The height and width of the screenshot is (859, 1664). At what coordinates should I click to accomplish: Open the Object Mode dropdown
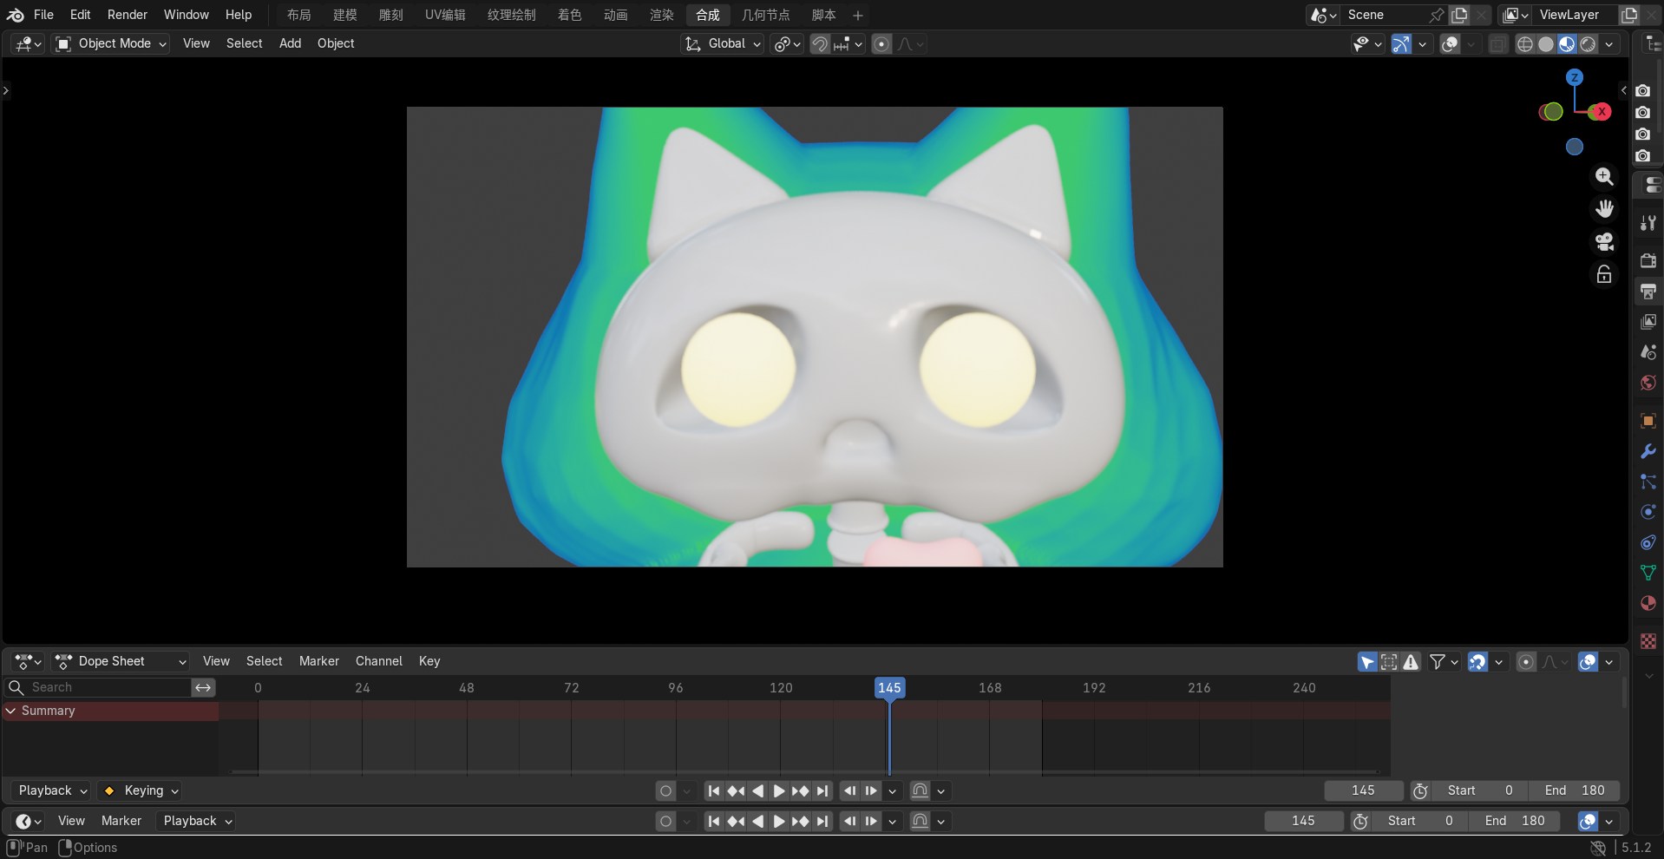click(110, 43)
